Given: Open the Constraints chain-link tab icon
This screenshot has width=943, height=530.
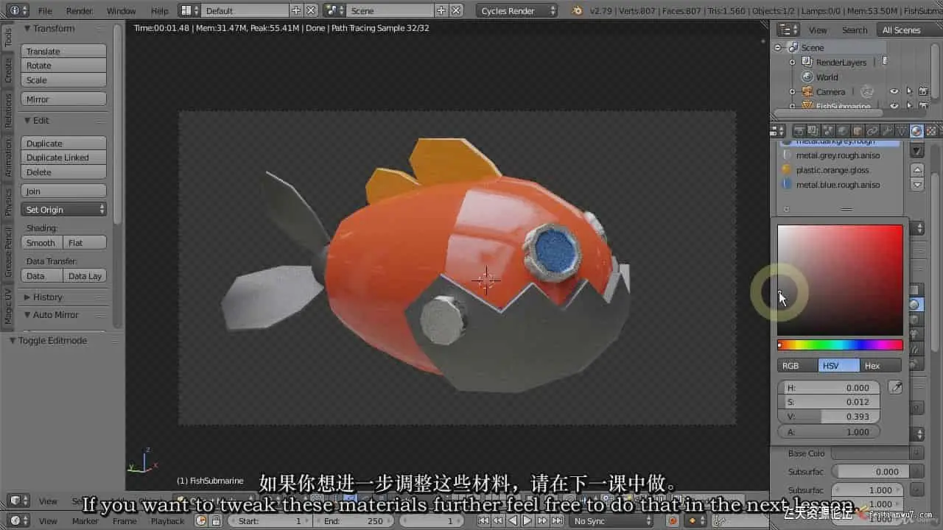Looking at the screenshot, I should pyautogui.click(x=872, y=131).
